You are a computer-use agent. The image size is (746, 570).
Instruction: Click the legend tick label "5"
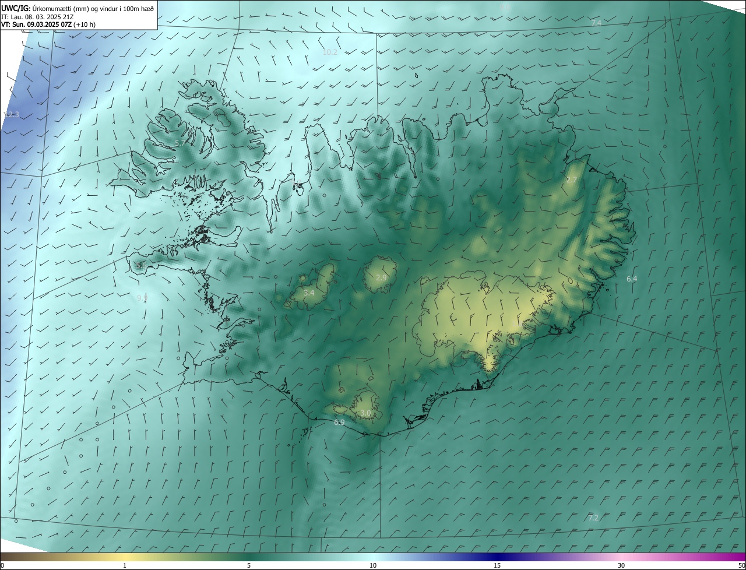(x=249, y=566)
